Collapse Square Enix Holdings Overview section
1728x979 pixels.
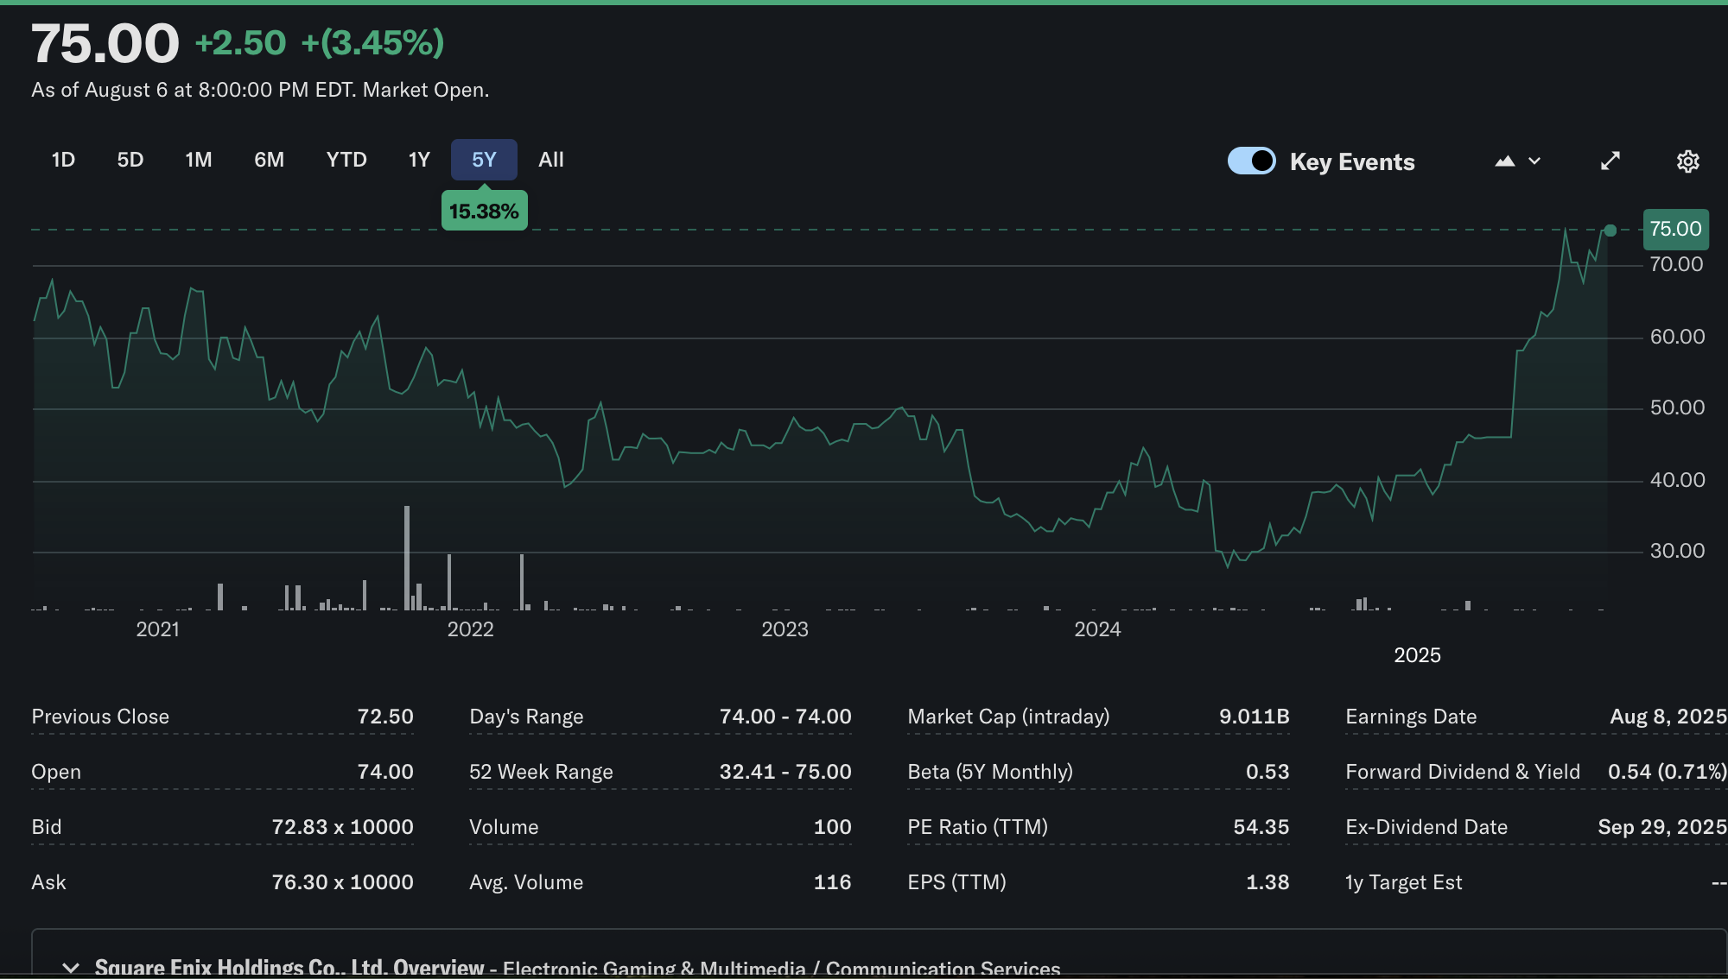point(71,967)
